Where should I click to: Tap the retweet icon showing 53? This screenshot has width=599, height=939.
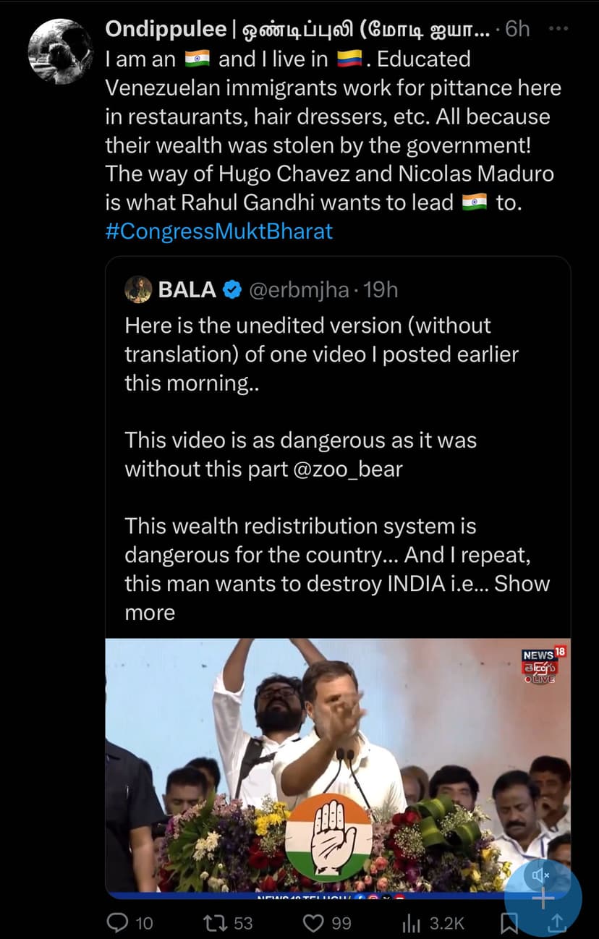tap(213, 922)
